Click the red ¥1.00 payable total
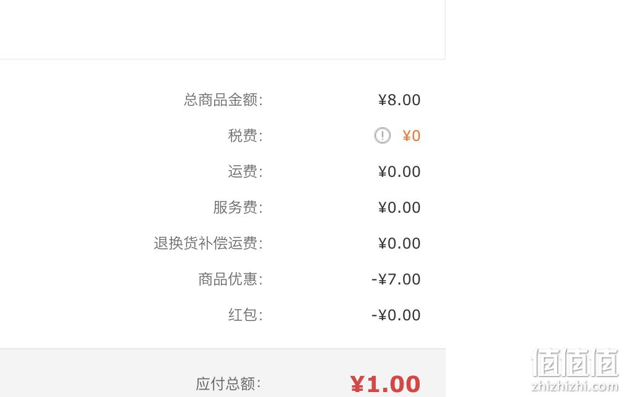This screenshot has height=397, width=624. 385,384
